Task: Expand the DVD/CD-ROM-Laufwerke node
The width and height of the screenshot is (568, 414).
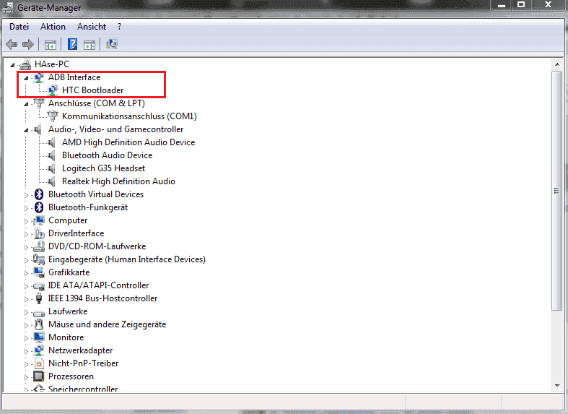Action: pyautogui.click(x=26, y=247)
